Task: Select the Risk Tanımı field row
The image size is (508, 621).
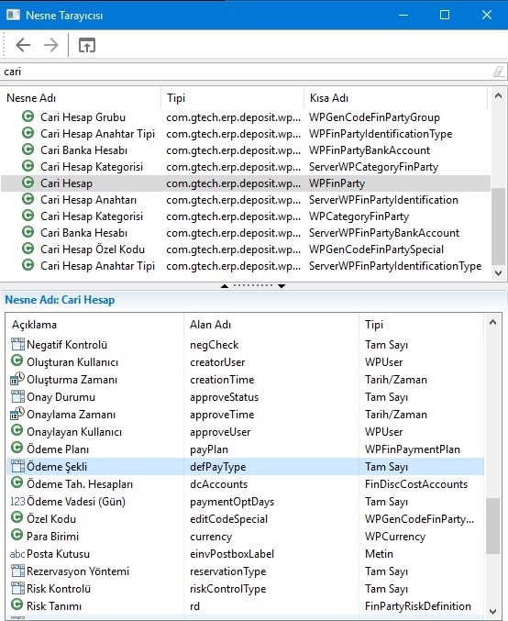Action: [x=245, y=606]
